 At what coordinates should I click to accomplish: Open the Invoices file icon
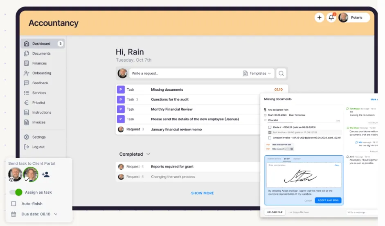(x=26, y=122)
